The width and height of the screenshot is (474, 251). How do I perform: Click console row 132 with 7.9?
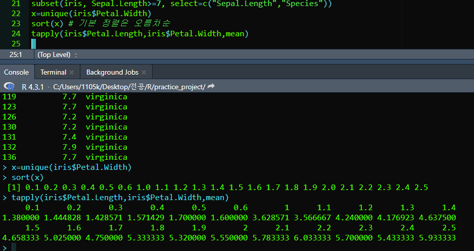tap(65, 147)
